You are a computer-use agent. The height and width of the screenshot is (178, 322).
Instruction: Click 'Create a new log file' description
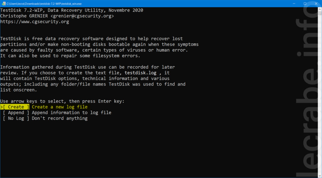59,107
